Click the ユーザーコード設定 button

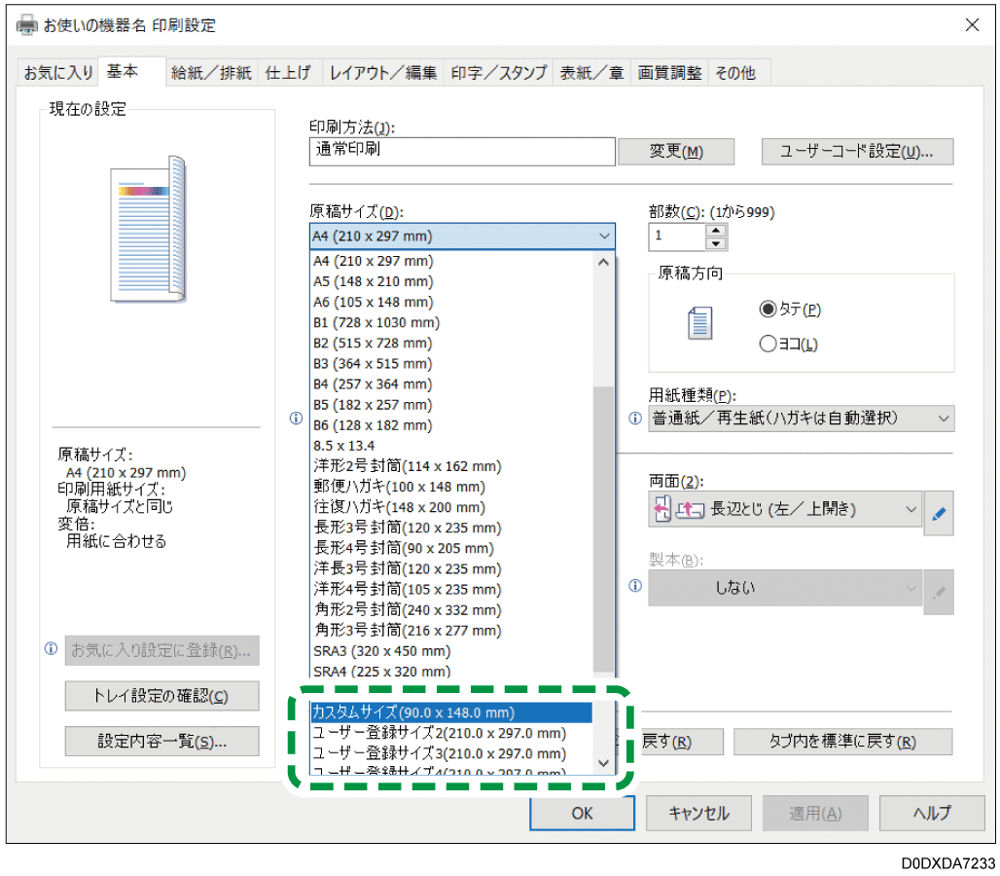(x=856, y=152)
